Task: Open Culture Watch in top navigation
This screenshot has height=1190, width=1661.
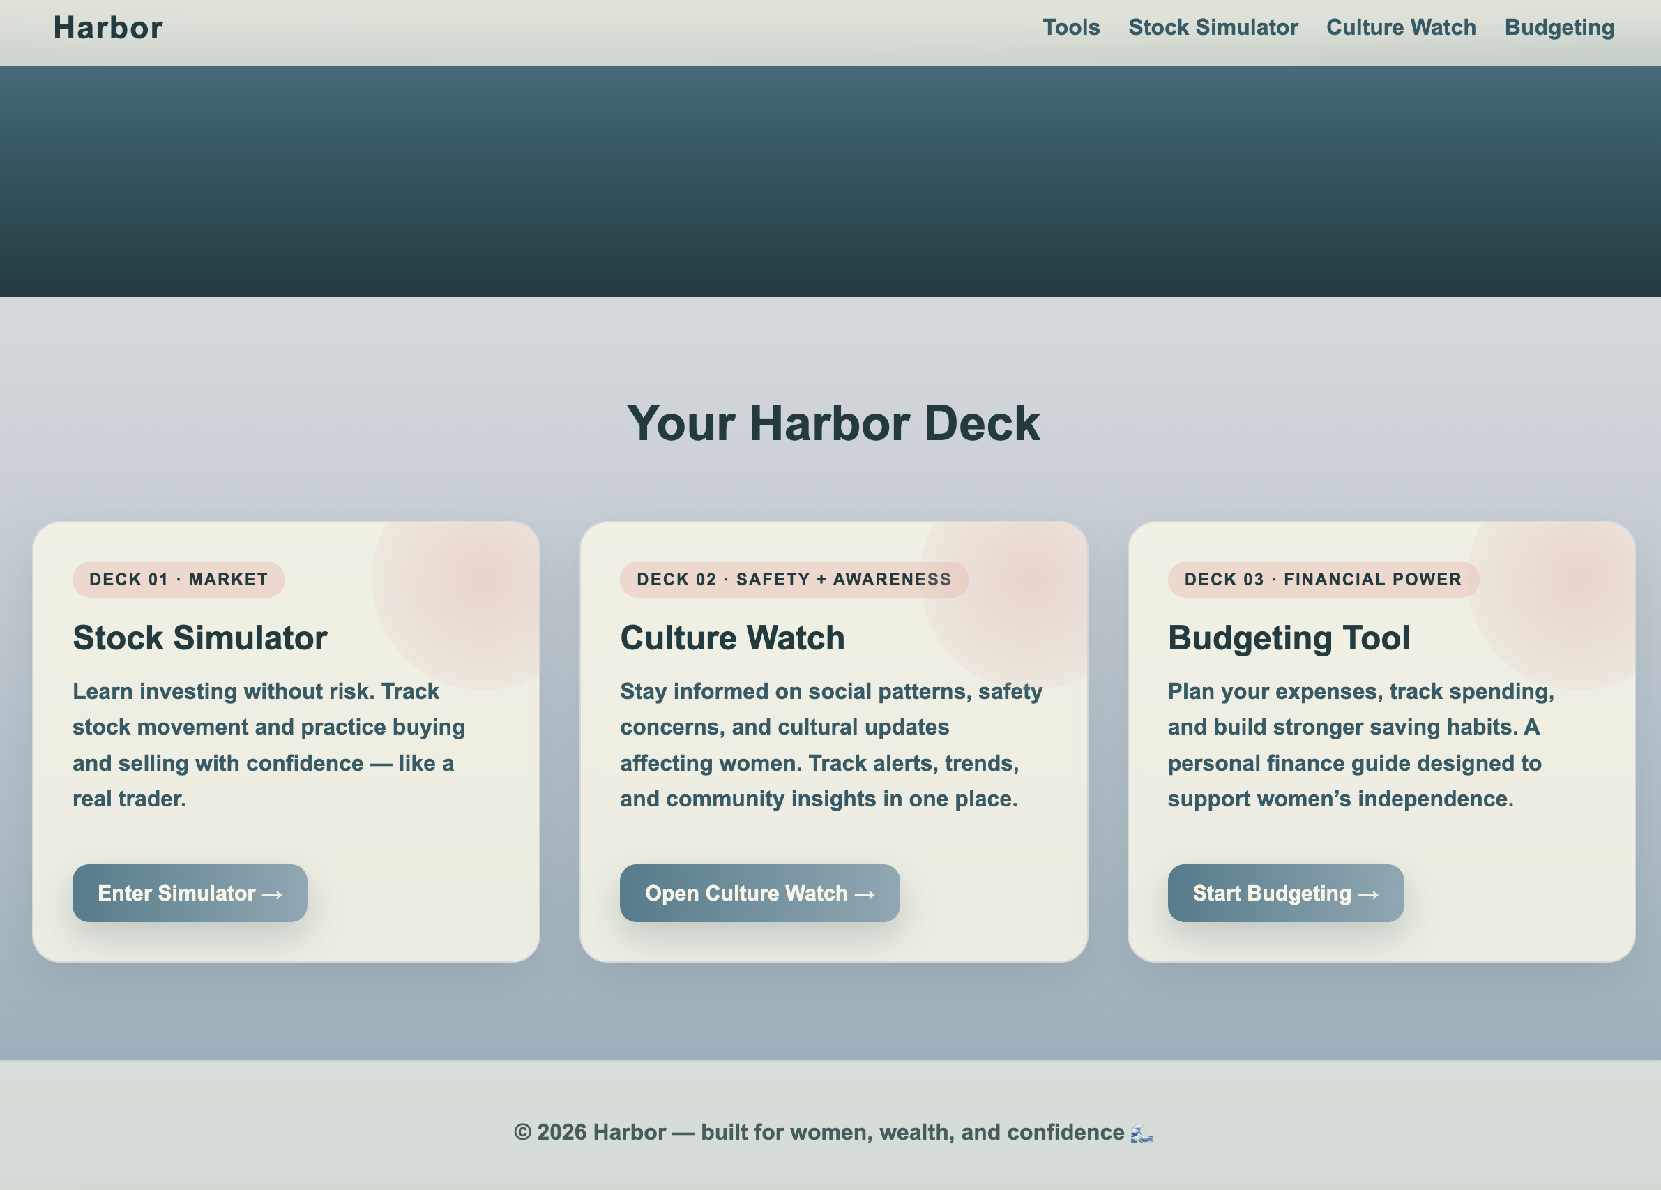Action: (x=1400, y=28)
